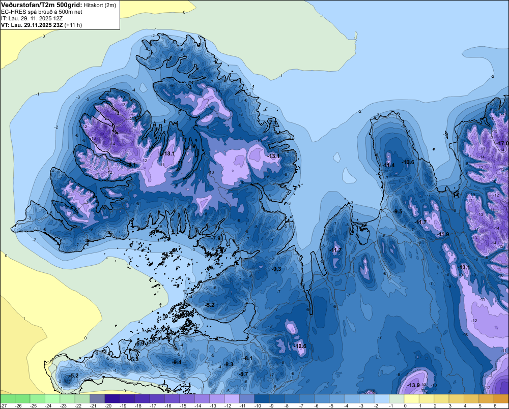Click the '0' label in the colour legend
Screen dimensions: 509x409
pos(405,406)
